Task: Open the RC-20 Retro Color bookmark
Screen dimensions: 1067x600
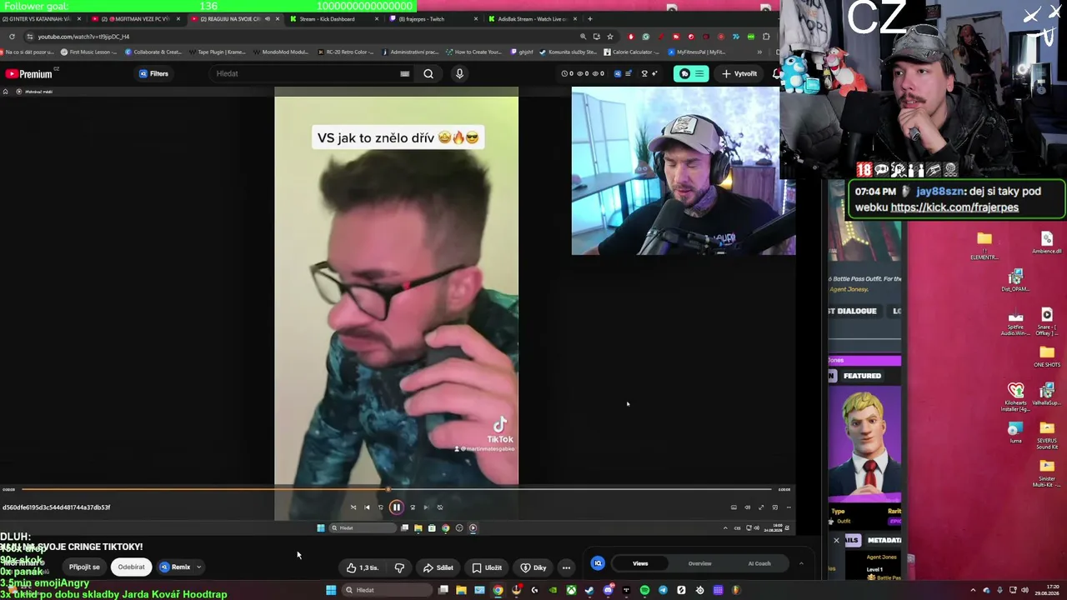Action: point(346,52)
